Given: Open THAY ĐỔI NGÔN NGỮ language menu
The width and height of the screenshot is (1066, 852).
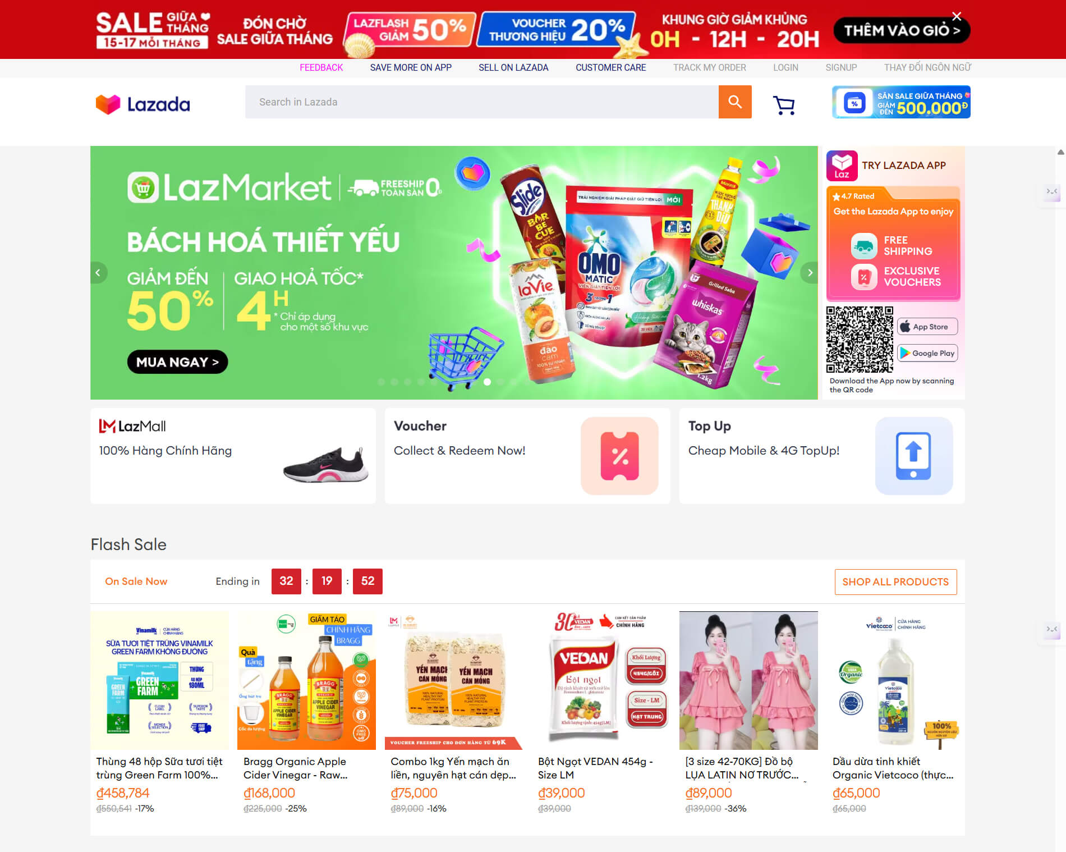Looking at the screenshot, I should click(x=927, y=67).
